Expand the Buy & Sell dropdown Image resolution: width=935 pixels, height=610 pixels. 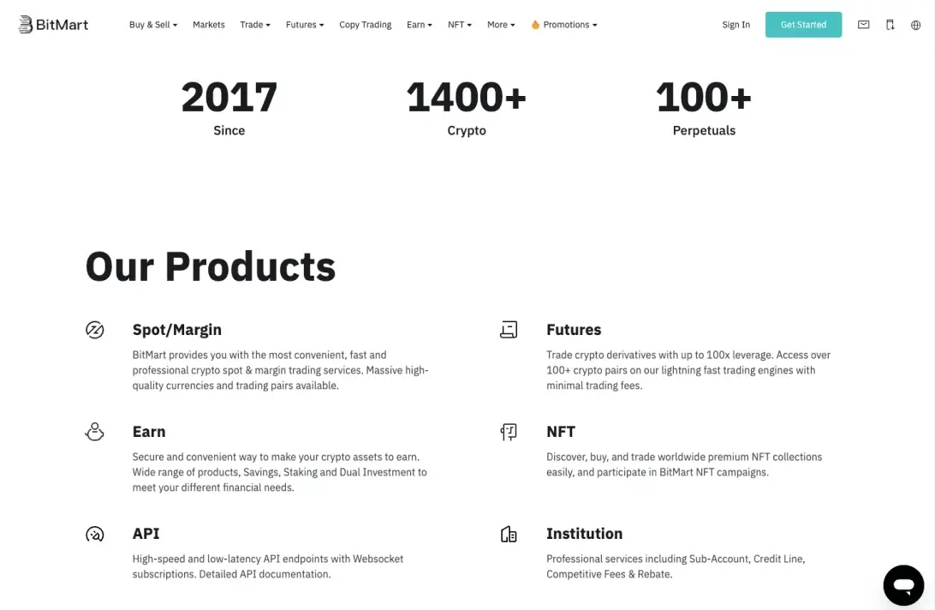click(152, 25)
